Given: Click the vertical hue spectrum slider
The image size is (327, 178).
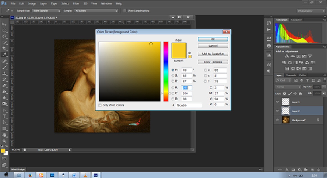Looking at the screenshot, I should 166,71.
